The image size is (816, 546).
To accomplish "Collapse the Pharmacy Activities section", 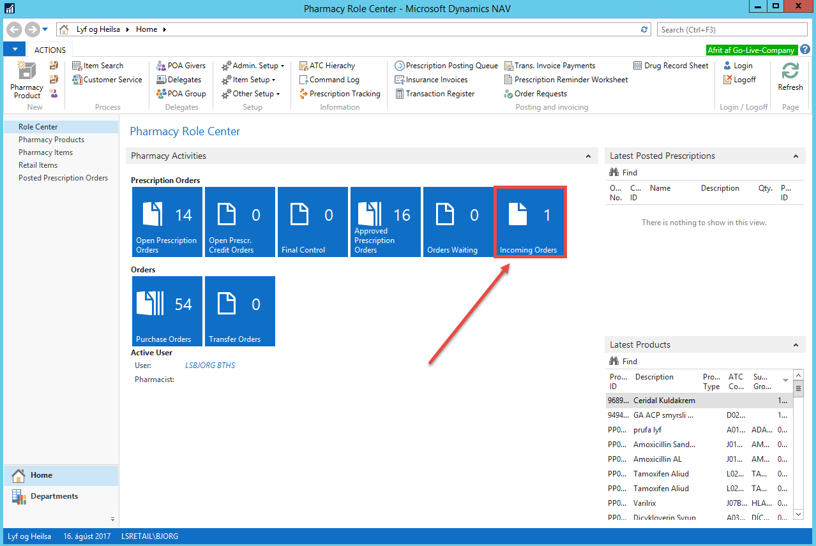I will click(x=587, y=156).
